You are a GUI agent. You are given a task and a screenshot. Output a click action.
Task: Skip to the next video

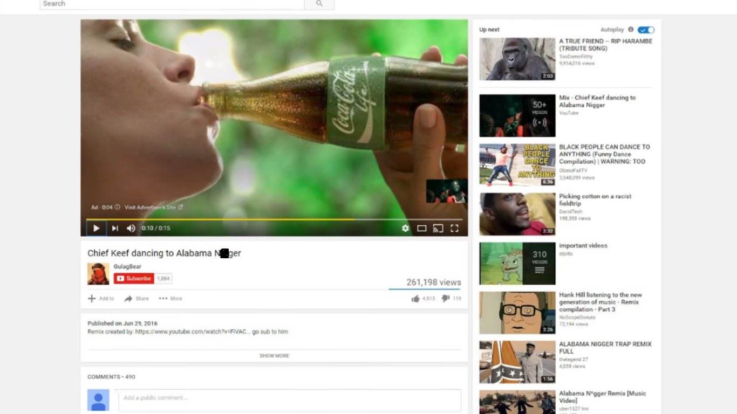(x=115, y=228)
